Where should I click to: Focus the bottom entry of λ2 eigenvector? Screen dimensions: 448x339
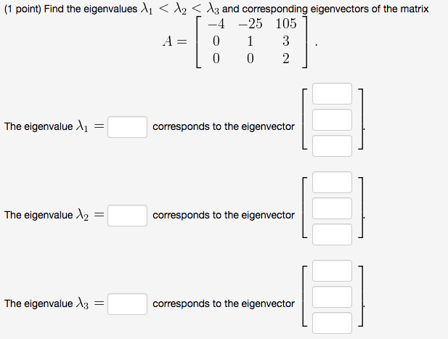point(332,234)
